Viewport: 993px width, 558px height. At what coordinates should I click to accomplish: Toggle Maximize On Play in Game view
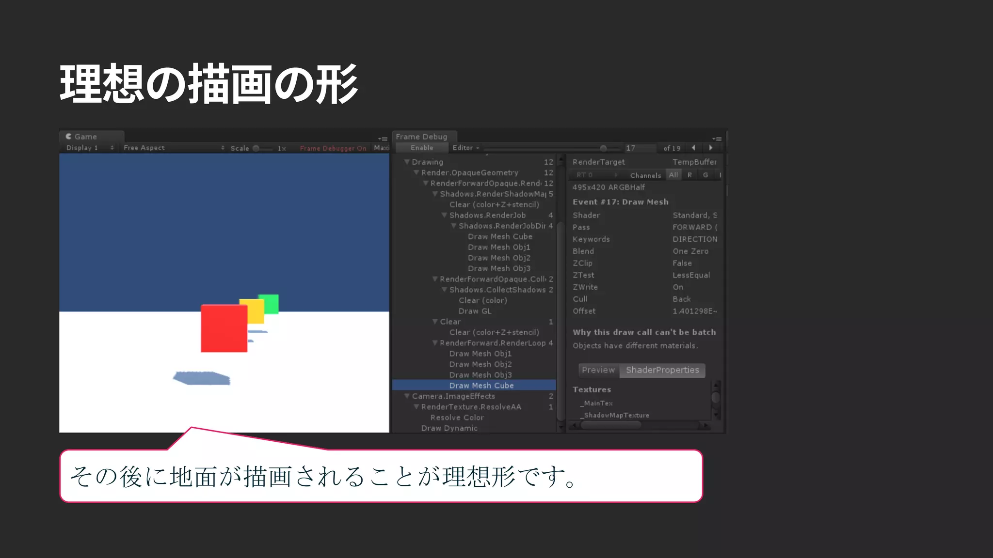pyautogui.click(x=381, y=148)
